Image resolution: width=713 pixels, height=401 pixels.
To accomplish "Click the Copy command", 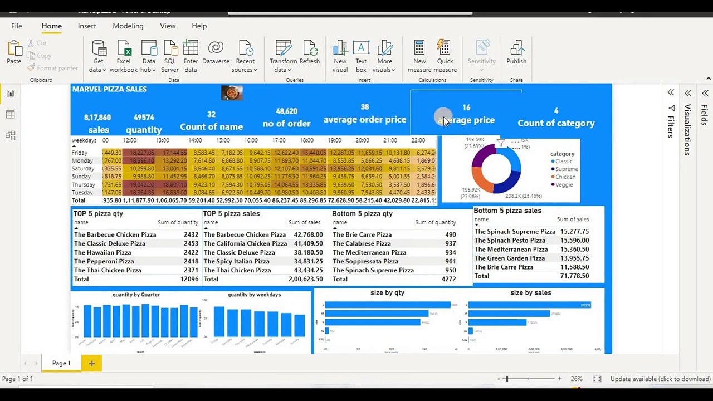I will [39, 56].
